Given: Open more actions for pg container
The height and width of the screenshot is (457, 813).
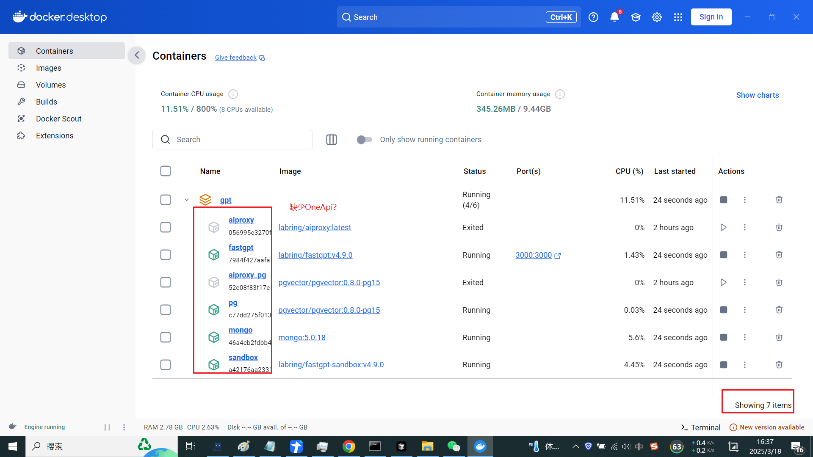Looking at the screenshot, I should (x=745, y=310).
